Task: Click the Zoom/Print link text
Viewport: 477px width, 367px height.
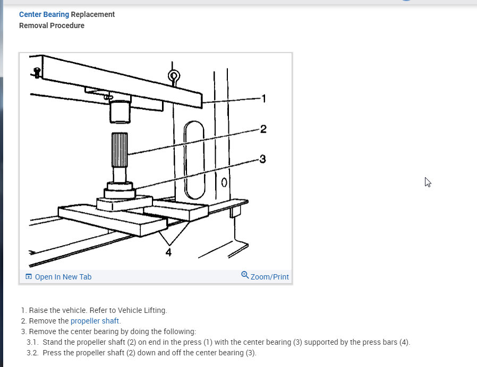Action: [269, 277]
